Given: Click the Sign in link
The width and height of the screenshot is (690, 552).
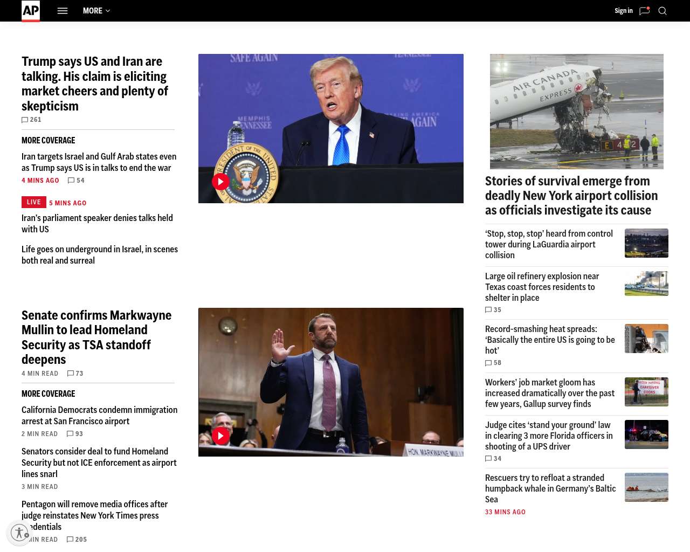Looking at the screenshot, I should click(624, 11).
